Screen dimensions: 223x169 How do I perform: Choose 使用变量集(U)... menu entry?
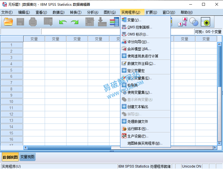pos(145,92)
